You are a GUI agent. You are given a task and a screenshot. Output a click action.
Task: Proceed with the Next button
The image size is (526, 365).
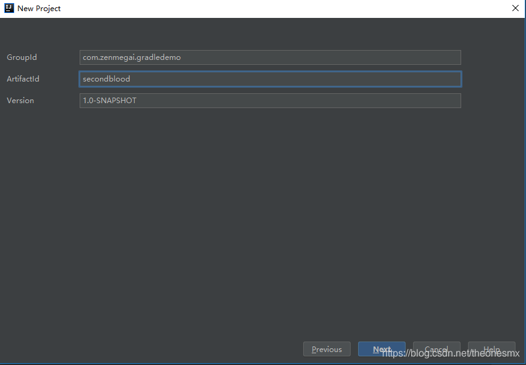coord(382,349)
